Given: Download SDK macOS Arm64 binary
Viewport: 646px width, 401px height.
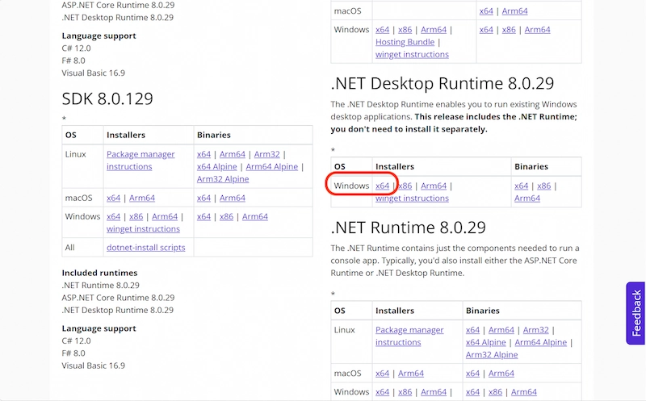Looking at the screenshot, I should pyautogui.click(x=233, y=198).
